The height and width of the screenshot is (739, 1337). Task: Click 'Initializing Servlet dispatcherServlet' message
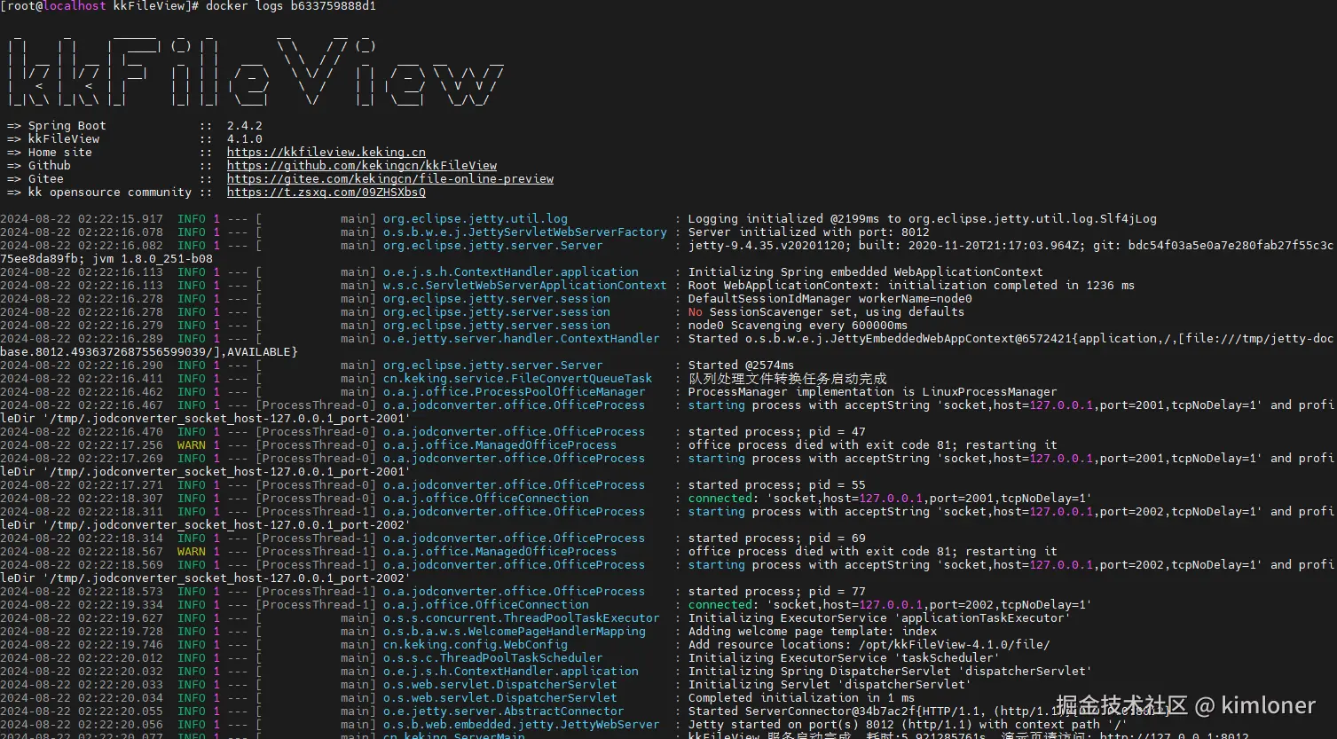(830, 685)
